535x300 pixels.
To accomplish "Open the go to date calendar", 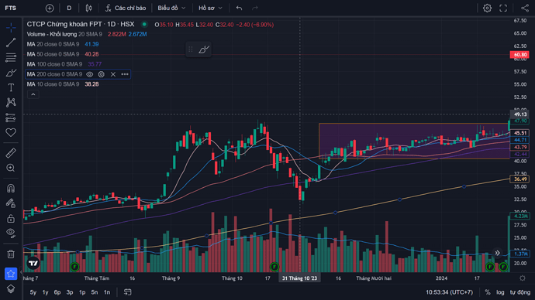I will pos(128,292).
